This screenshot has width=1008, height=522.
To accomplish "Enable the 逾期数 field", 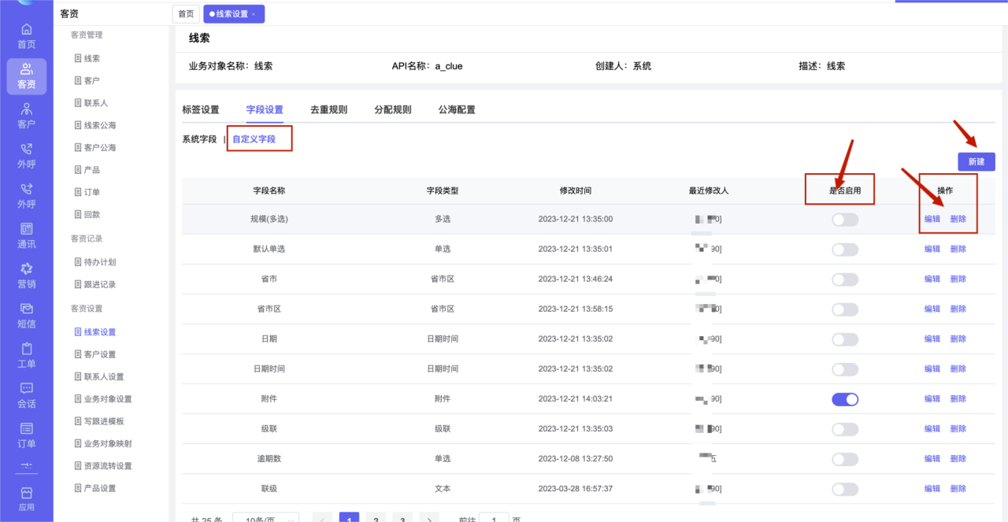I will click(x=845, y=459).
